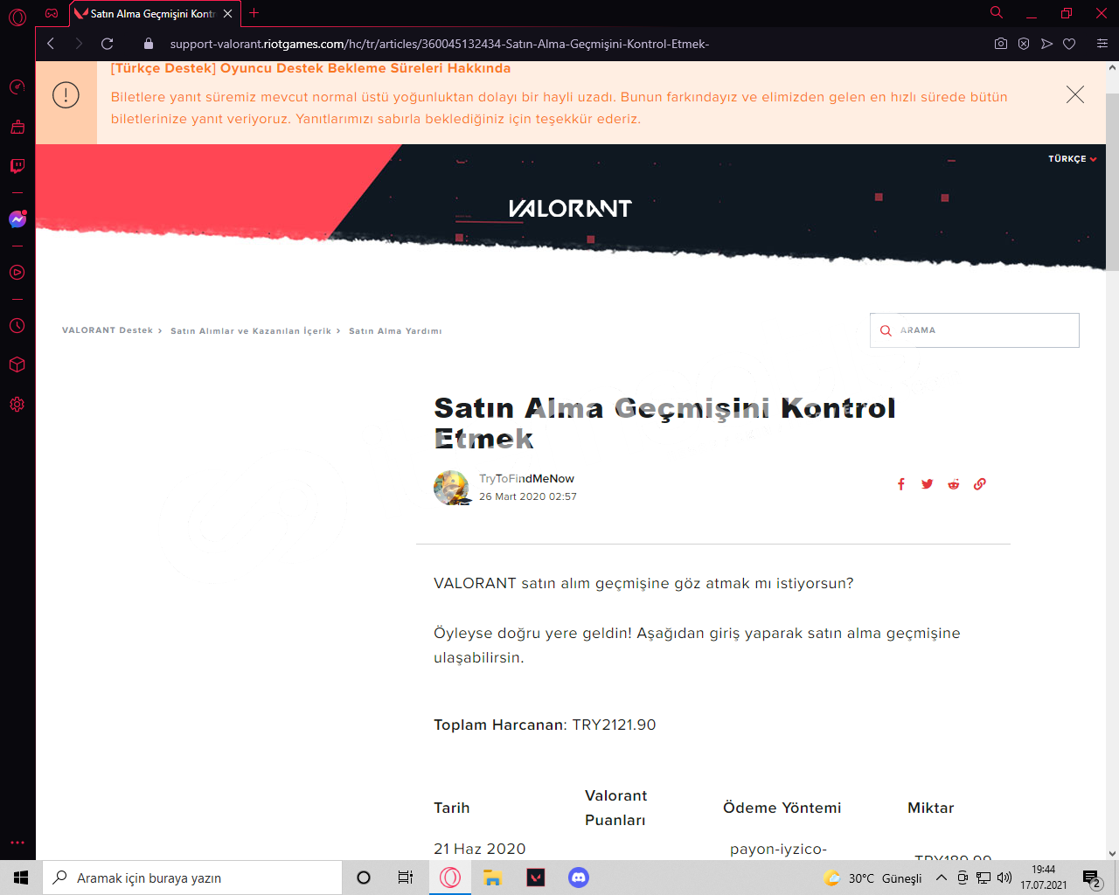The height and width of the screenshot is (895, 1119).
Task: Open the ad blocker shield icon
Action: click(x=1024, y=44)
